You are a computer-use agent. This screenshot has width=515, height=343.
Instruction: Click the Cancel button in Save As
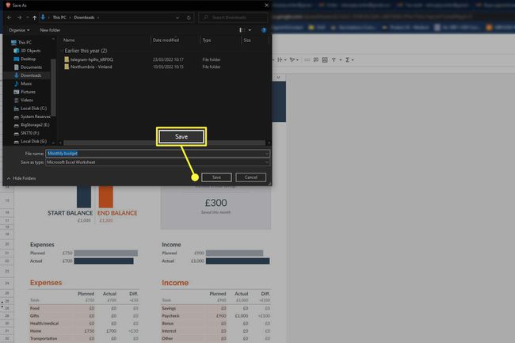pyautogui.click(x=251, y=177)
